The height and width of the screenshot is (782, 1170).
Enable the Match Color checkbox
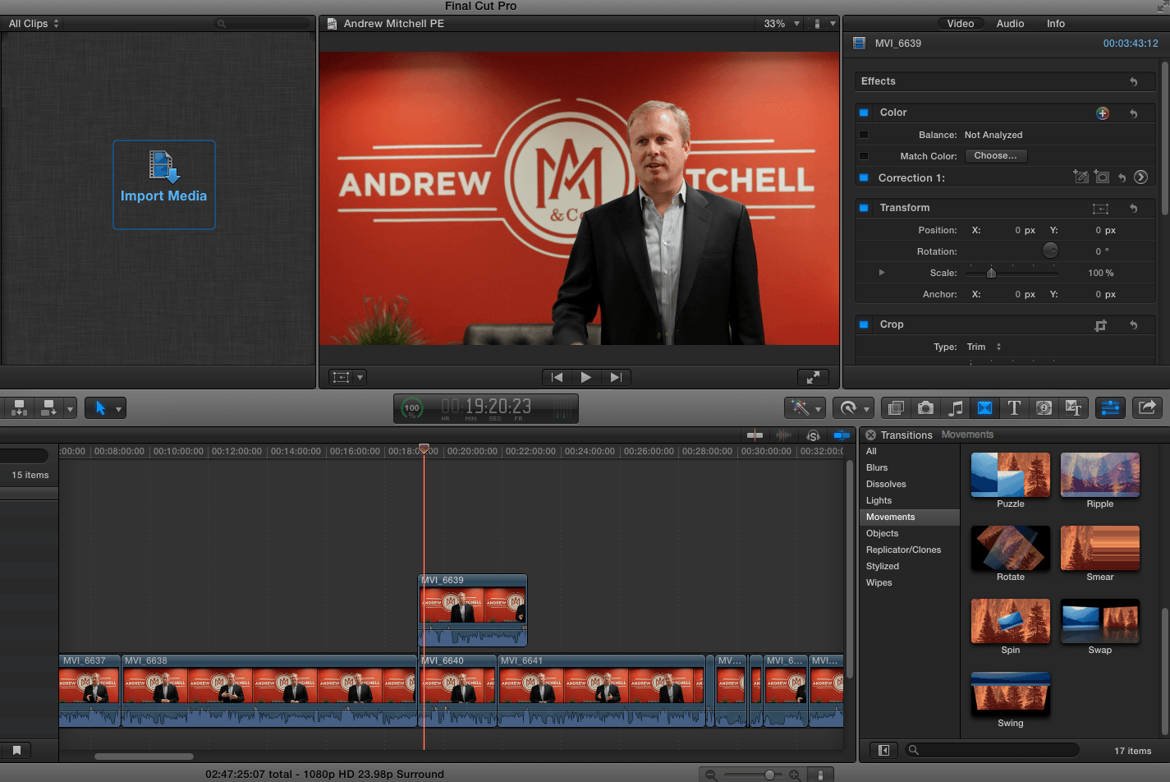tap(864, 156)
